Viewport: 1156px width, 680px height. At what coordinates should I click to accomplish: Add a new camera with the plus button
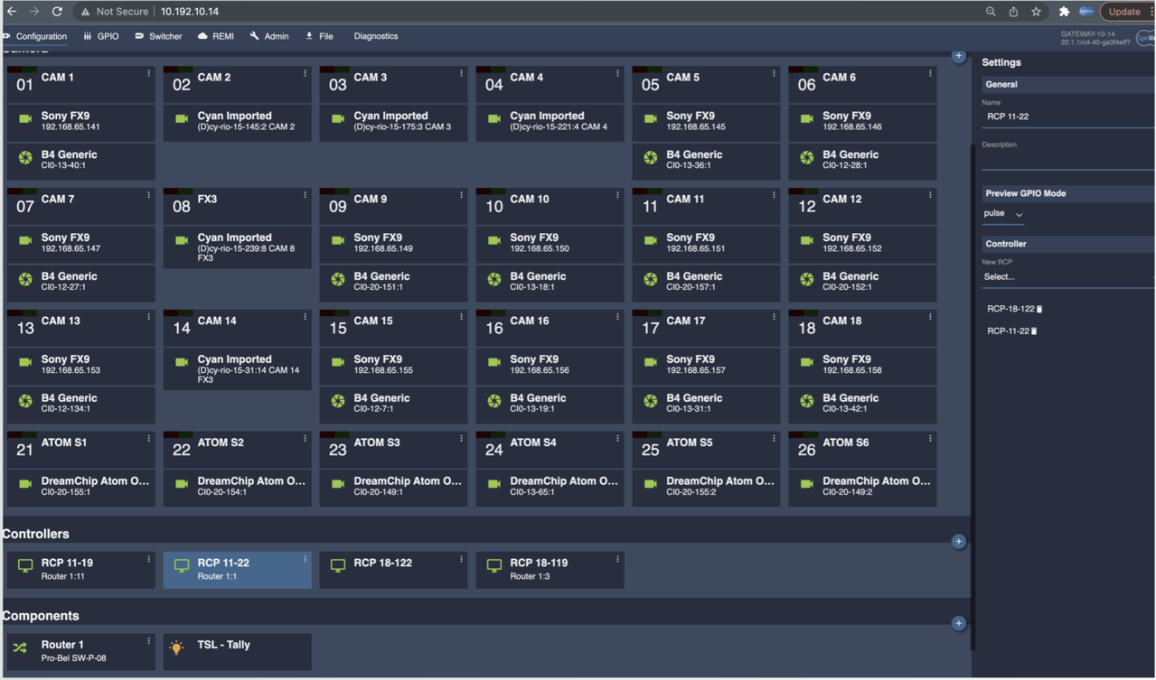click(x=958, y=56)
